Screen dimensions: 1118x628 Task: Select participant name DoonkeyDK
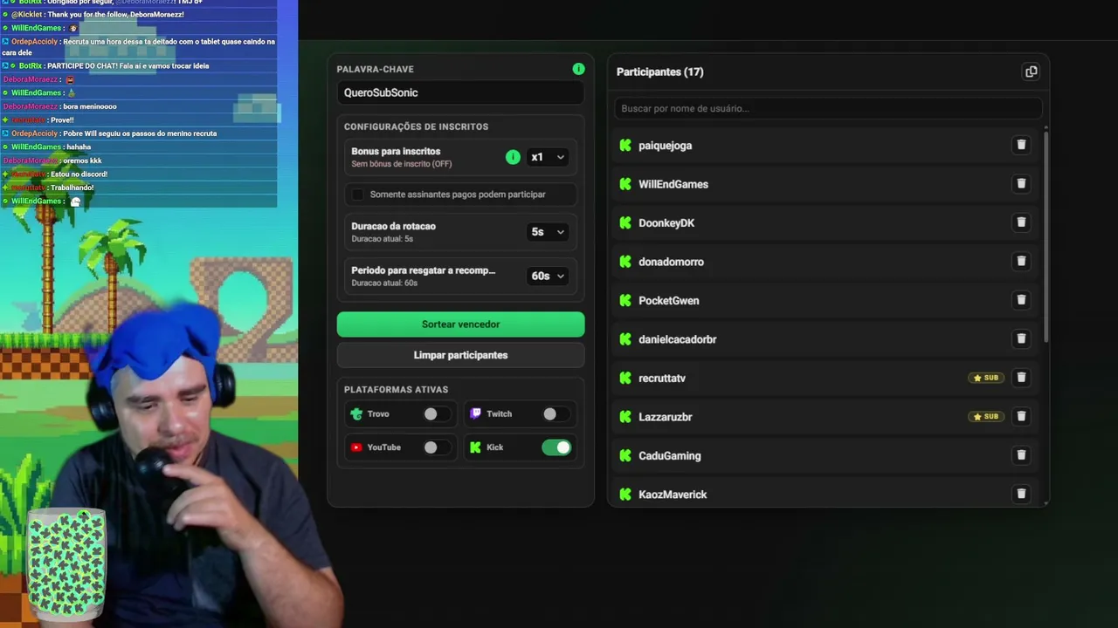click(x=666, y=223)
